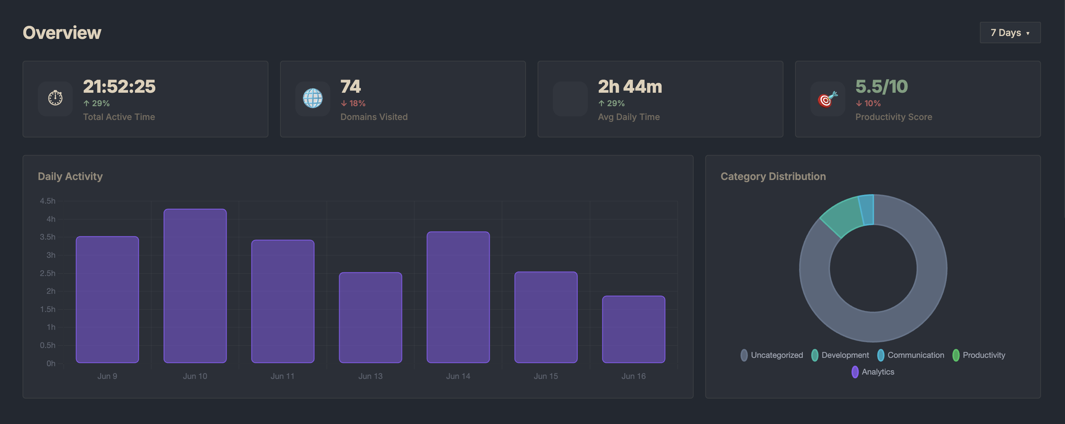This screenshot has height=424, width=1065.
Task: Click the 10% decrease indicator
Action: coord(868,103)
